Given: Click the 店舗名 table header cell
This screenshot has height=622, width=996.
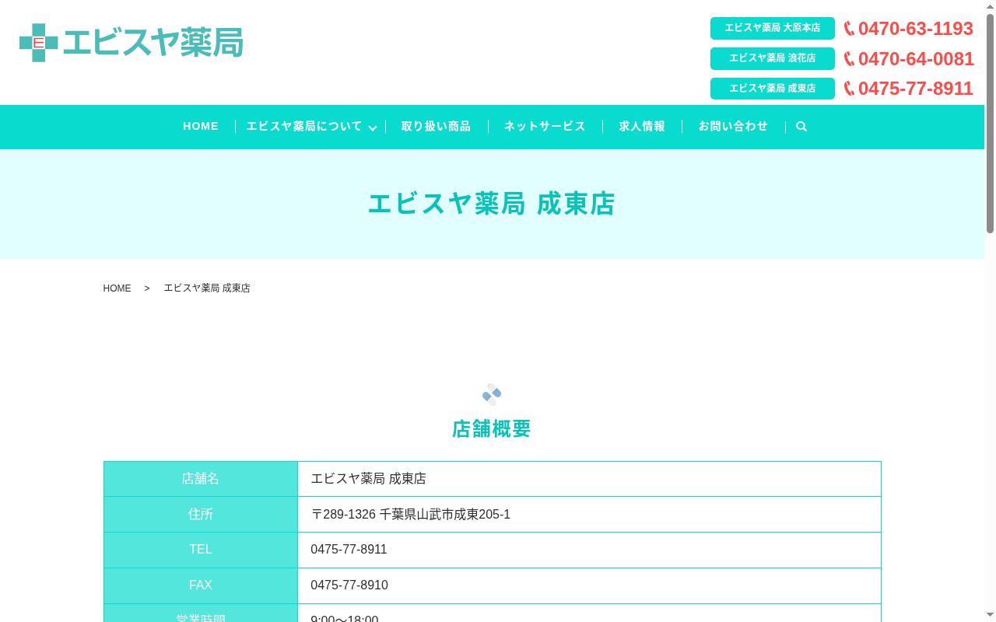Looking at the screenshot, I should [201, 479].
